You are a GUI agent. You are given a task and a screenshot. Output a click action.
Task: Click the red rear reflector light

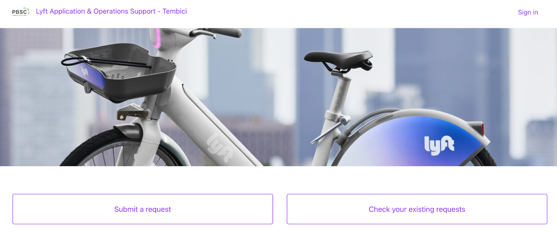(483, 129)
